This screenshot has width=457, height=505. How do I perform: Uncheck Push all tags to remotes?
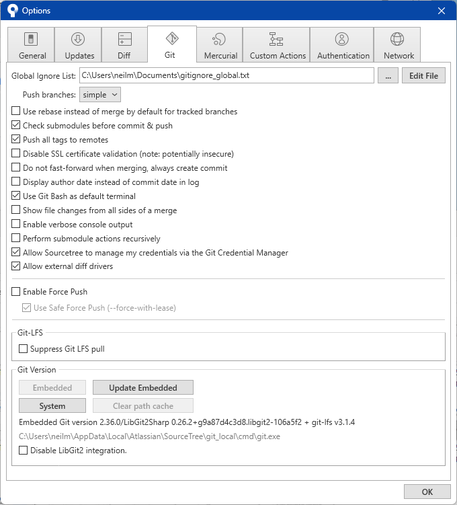(x=17, y=140)
